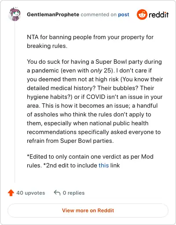The width and height of the screenshot is (176, 225).
Task: Click the curved reply arrow icon
Action: click(57, 192)
